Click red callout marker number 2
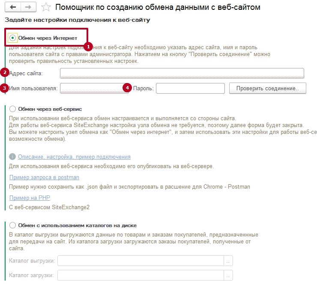317x290 pixels. [5, 72]
